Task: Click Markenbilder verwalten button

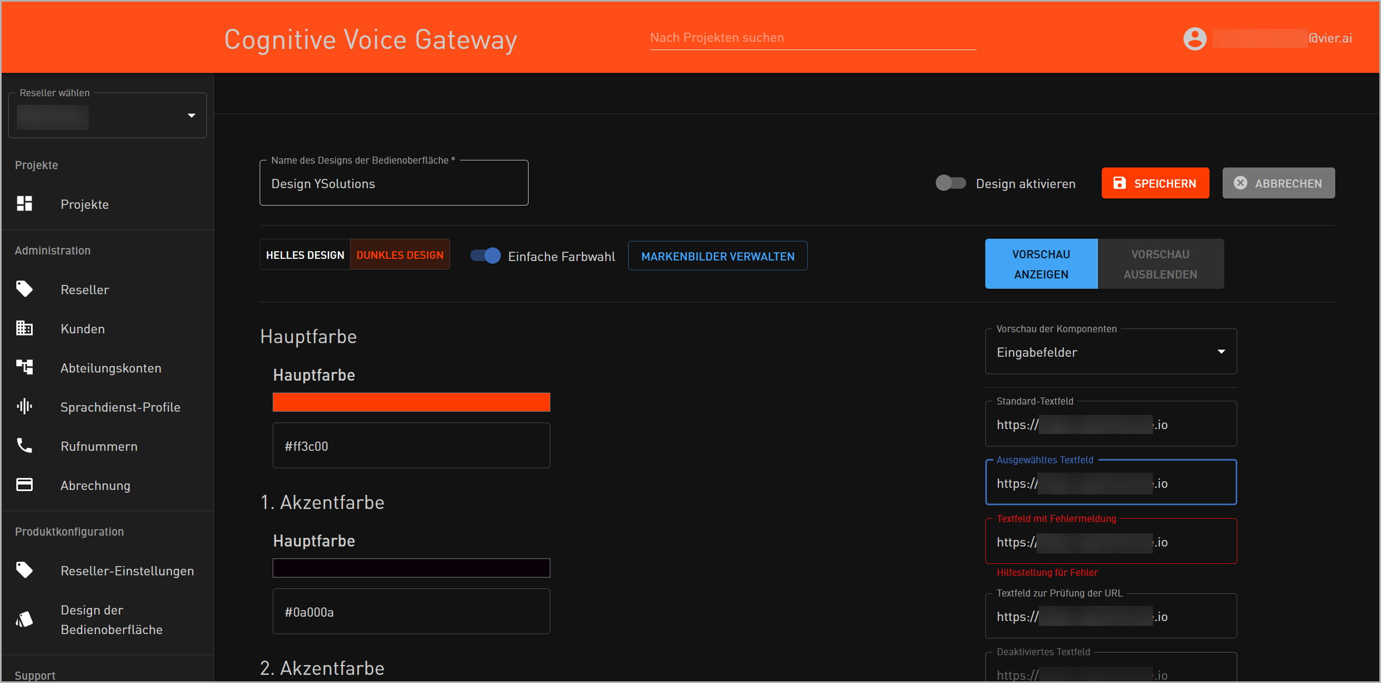Action: [717, 256]
